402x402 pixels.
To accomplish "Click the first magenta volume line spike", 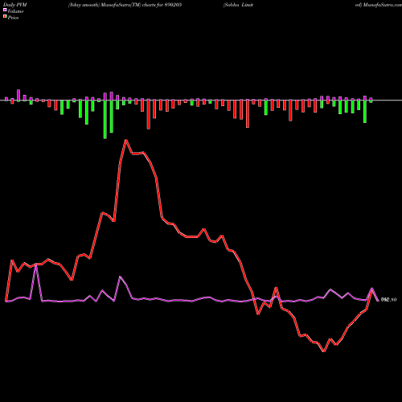I will click(x=36, y=265).
